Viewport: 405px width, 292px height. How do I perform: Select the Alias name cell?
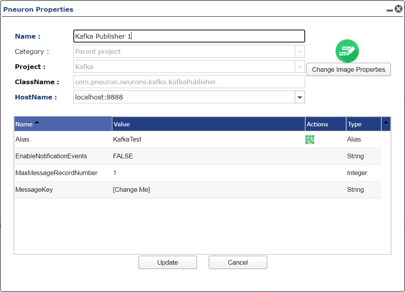[23, 140]
